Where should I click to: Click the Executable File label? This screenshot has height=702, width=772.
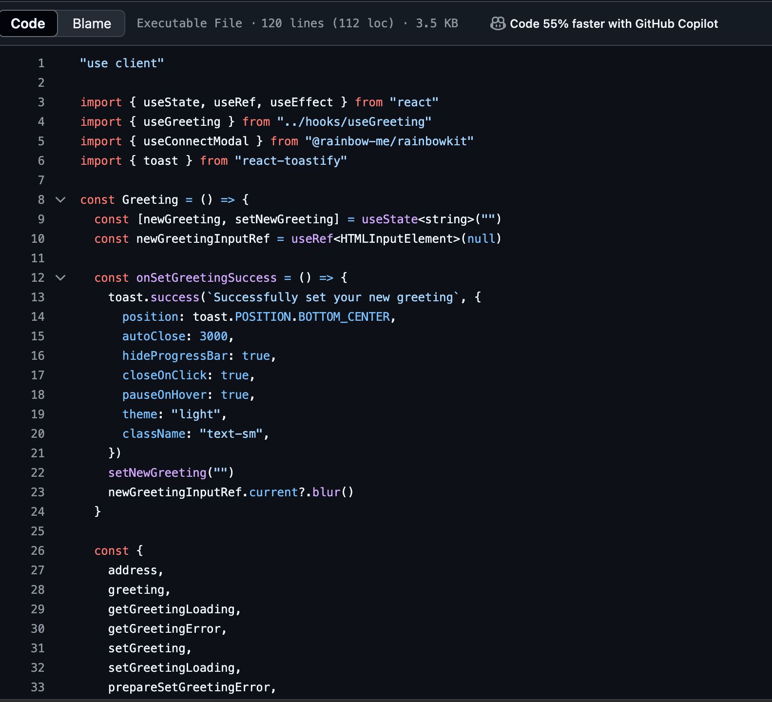click(189, 23)
